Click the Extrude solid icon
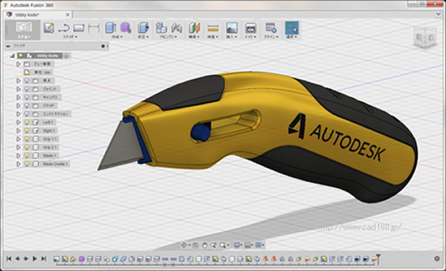This screenshot has height=271, width=446. [110, 28]
